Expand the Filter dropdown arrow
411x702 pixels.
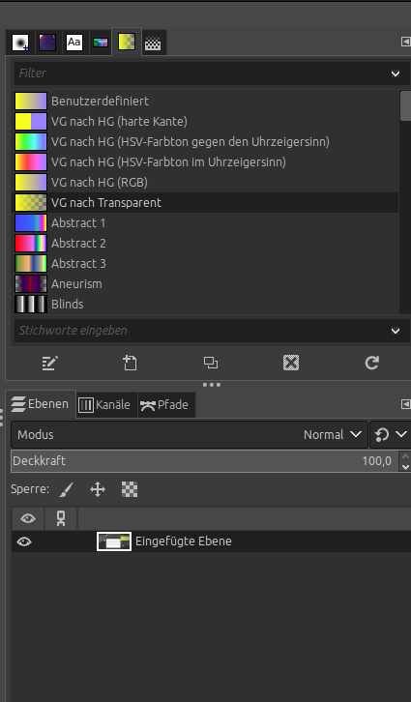point(396,73)
